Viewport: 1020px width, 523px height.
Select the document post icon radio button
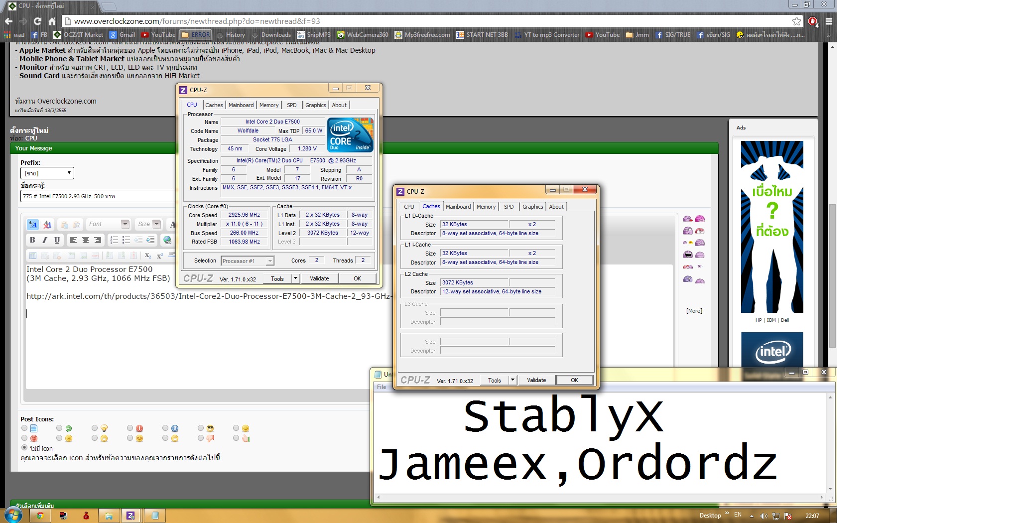coord(24,428)
